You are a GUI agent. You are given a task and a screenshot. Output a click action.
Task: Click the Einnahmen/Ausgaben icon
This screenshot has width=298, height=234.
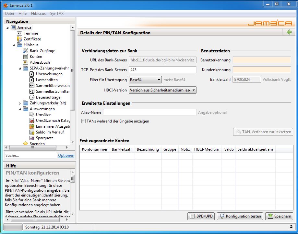tap(32, 126)
